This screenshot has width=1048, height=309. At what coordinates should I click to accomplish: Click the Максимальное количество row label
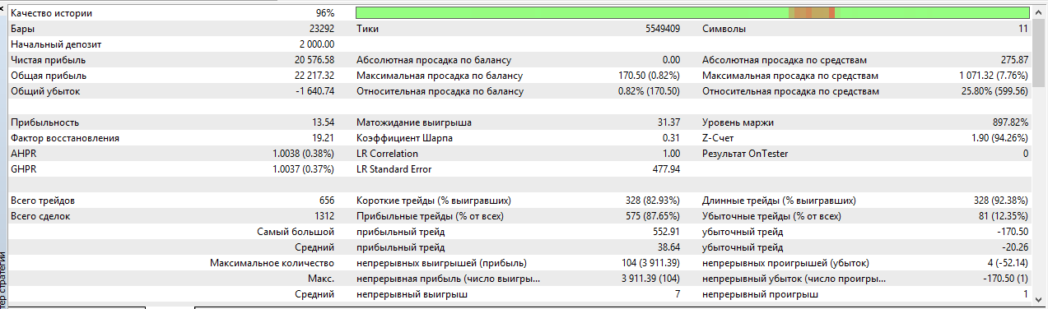(x=272, y=263)
